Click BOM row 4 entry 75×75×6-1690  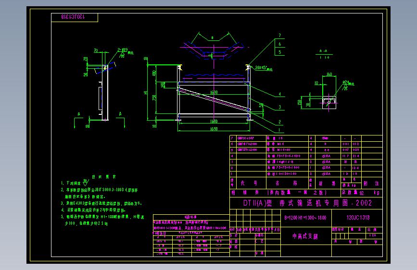[x=284, y=156]
